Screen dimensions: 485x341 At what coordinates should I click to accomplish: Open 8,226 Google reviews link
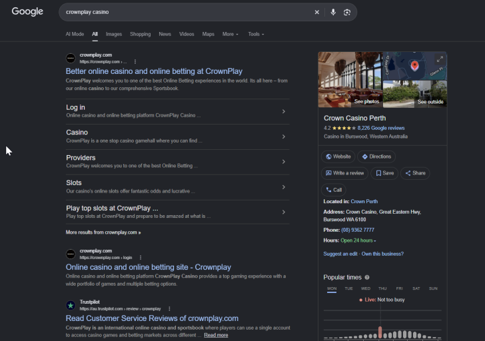pos(381,128)
